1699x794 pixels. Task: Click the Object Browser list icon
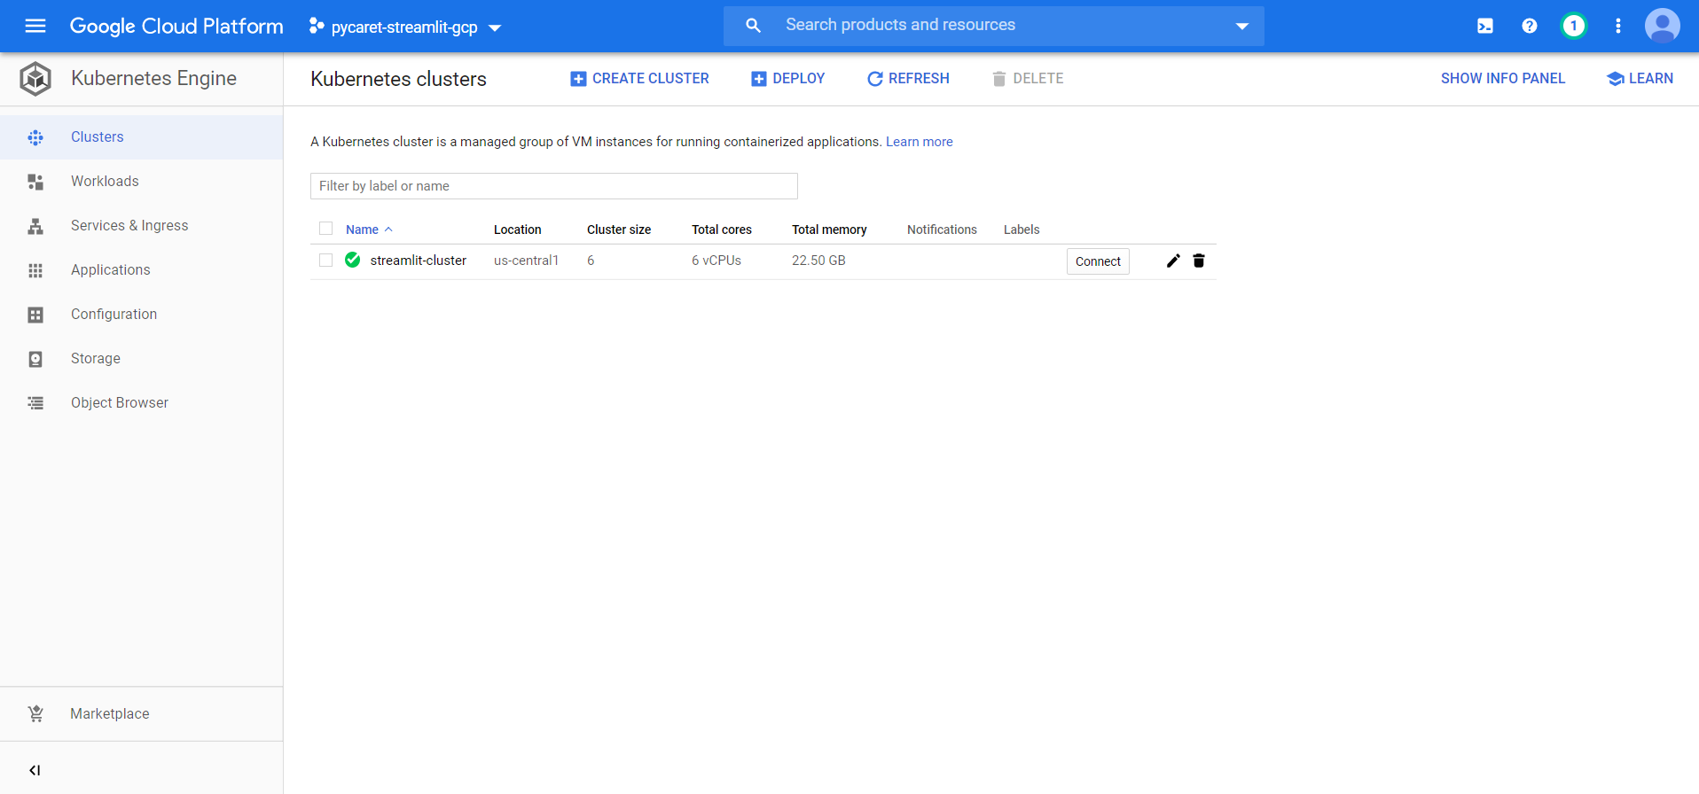click(35, 403)
